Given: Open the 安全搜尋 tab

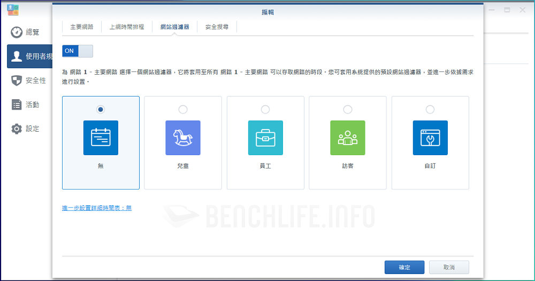Looking at the screenshot, I should tap(217, 27).
